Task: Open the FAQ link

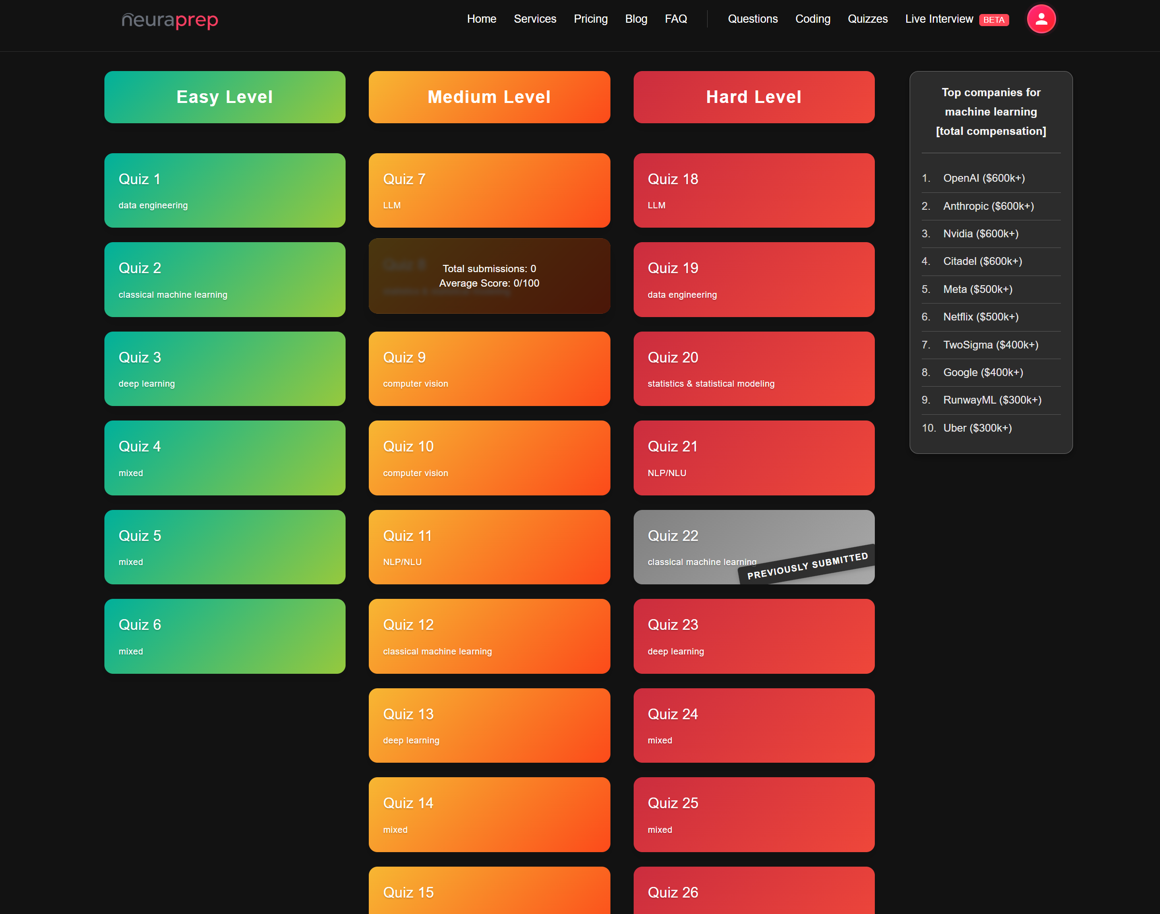Action: click(x=675, y=19)
